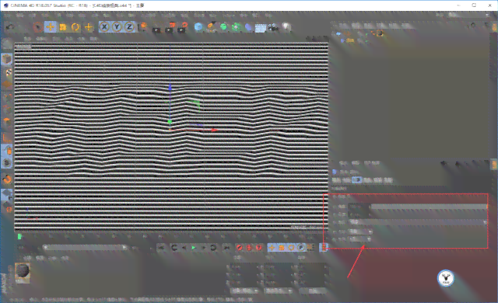This screenshot has width=498, height=303.
Task: Toggle Position keyframe recording in timeline bar
Action: click(x=272, y=248)
